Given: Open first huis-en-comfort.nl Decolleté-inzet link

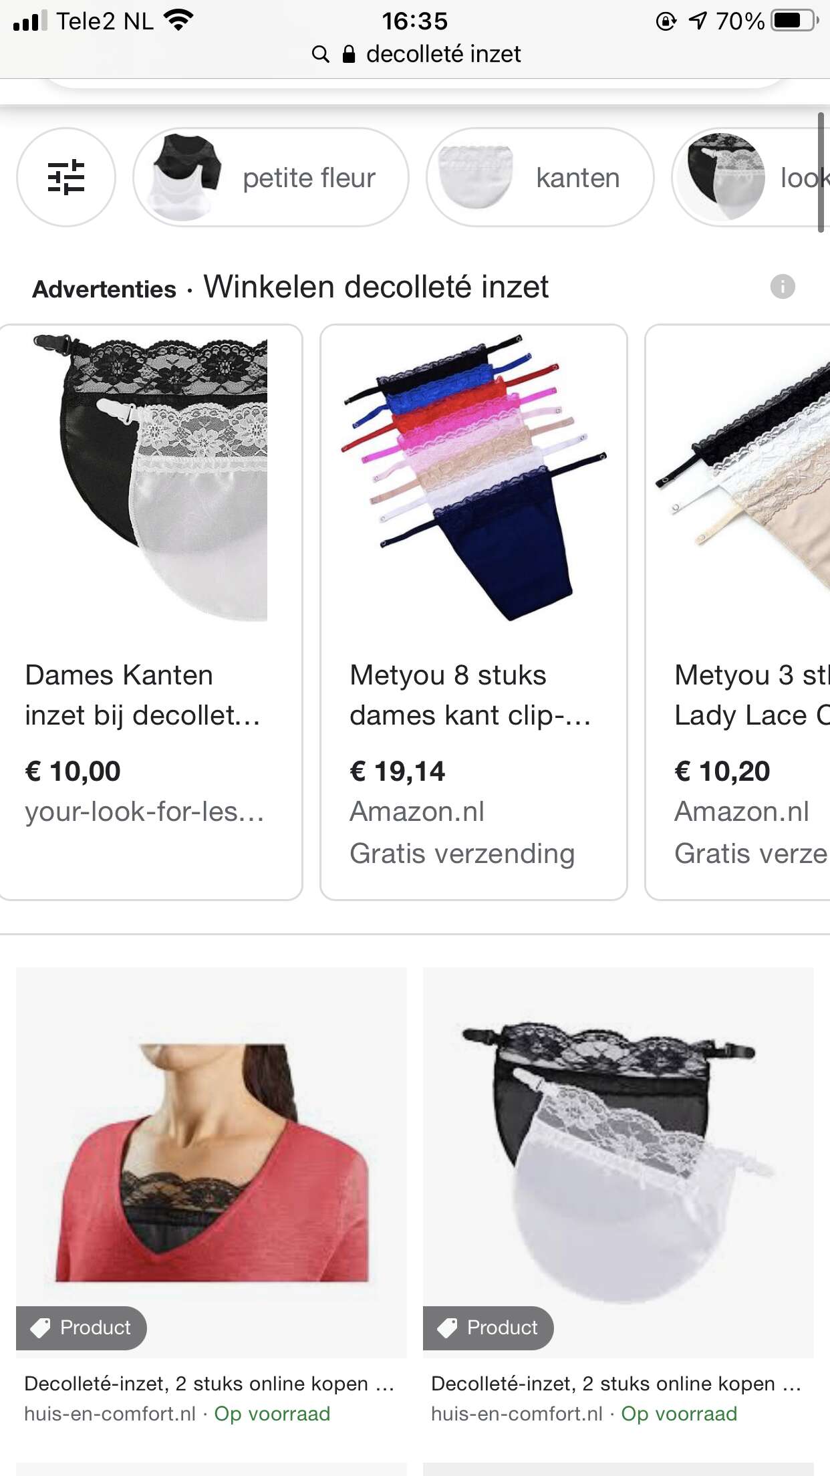Looking at the screenshot, I should (x=209, y=1383).
